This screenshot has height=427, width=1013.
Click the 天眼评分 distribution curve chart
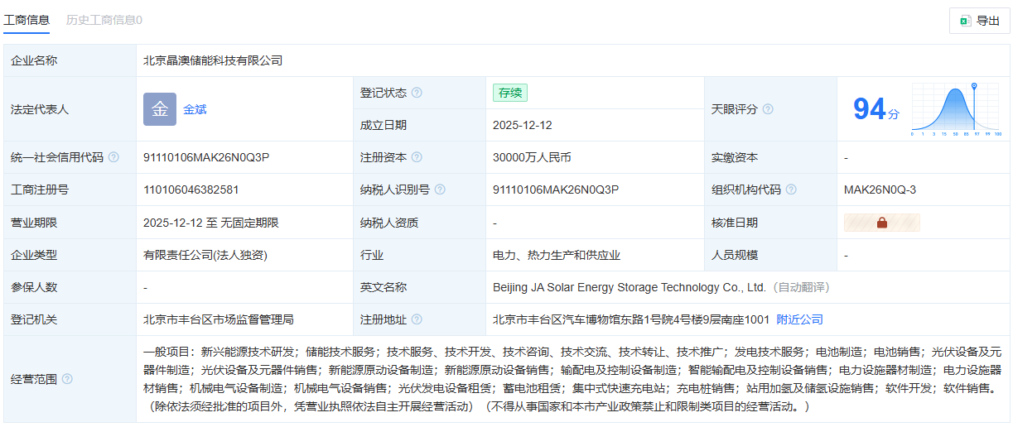(x=956, y=109)
